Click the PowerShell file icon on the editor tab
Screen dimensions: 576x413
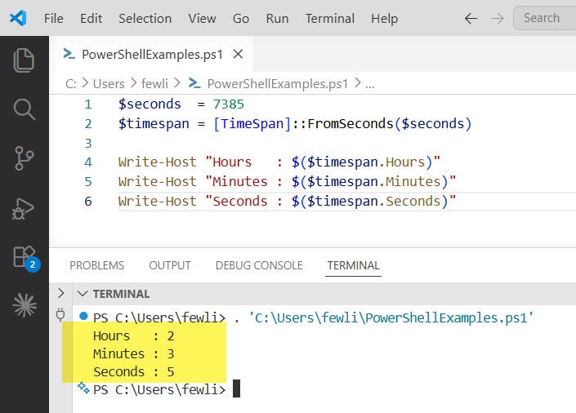point(69,54)
